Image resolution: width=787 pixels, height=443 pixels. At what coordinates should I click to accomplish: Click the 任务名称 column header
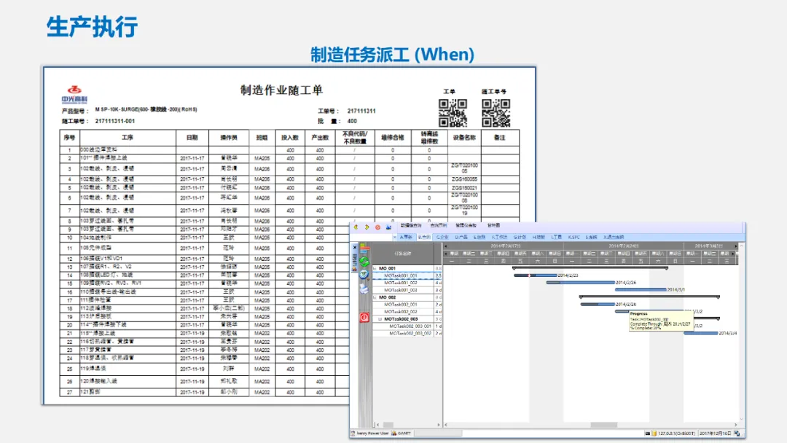point(402,254)
